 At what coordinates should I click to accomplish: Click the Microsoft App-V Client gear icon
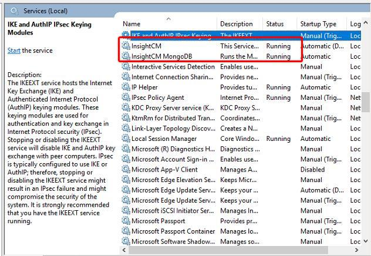(x=126, y=170)
